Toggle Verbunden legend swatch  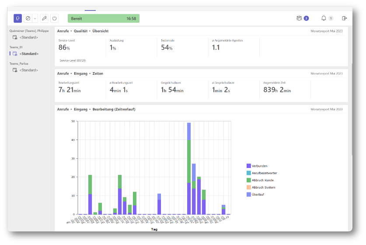click(248, 166)
